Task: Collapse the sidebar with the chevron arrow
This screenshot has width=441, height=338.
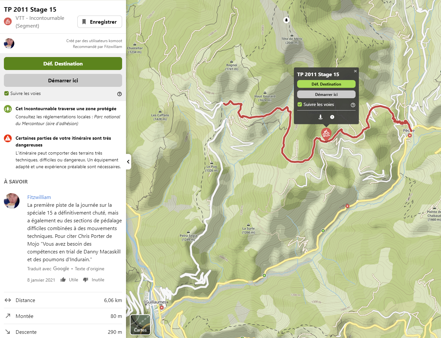Action: [128, 162]
